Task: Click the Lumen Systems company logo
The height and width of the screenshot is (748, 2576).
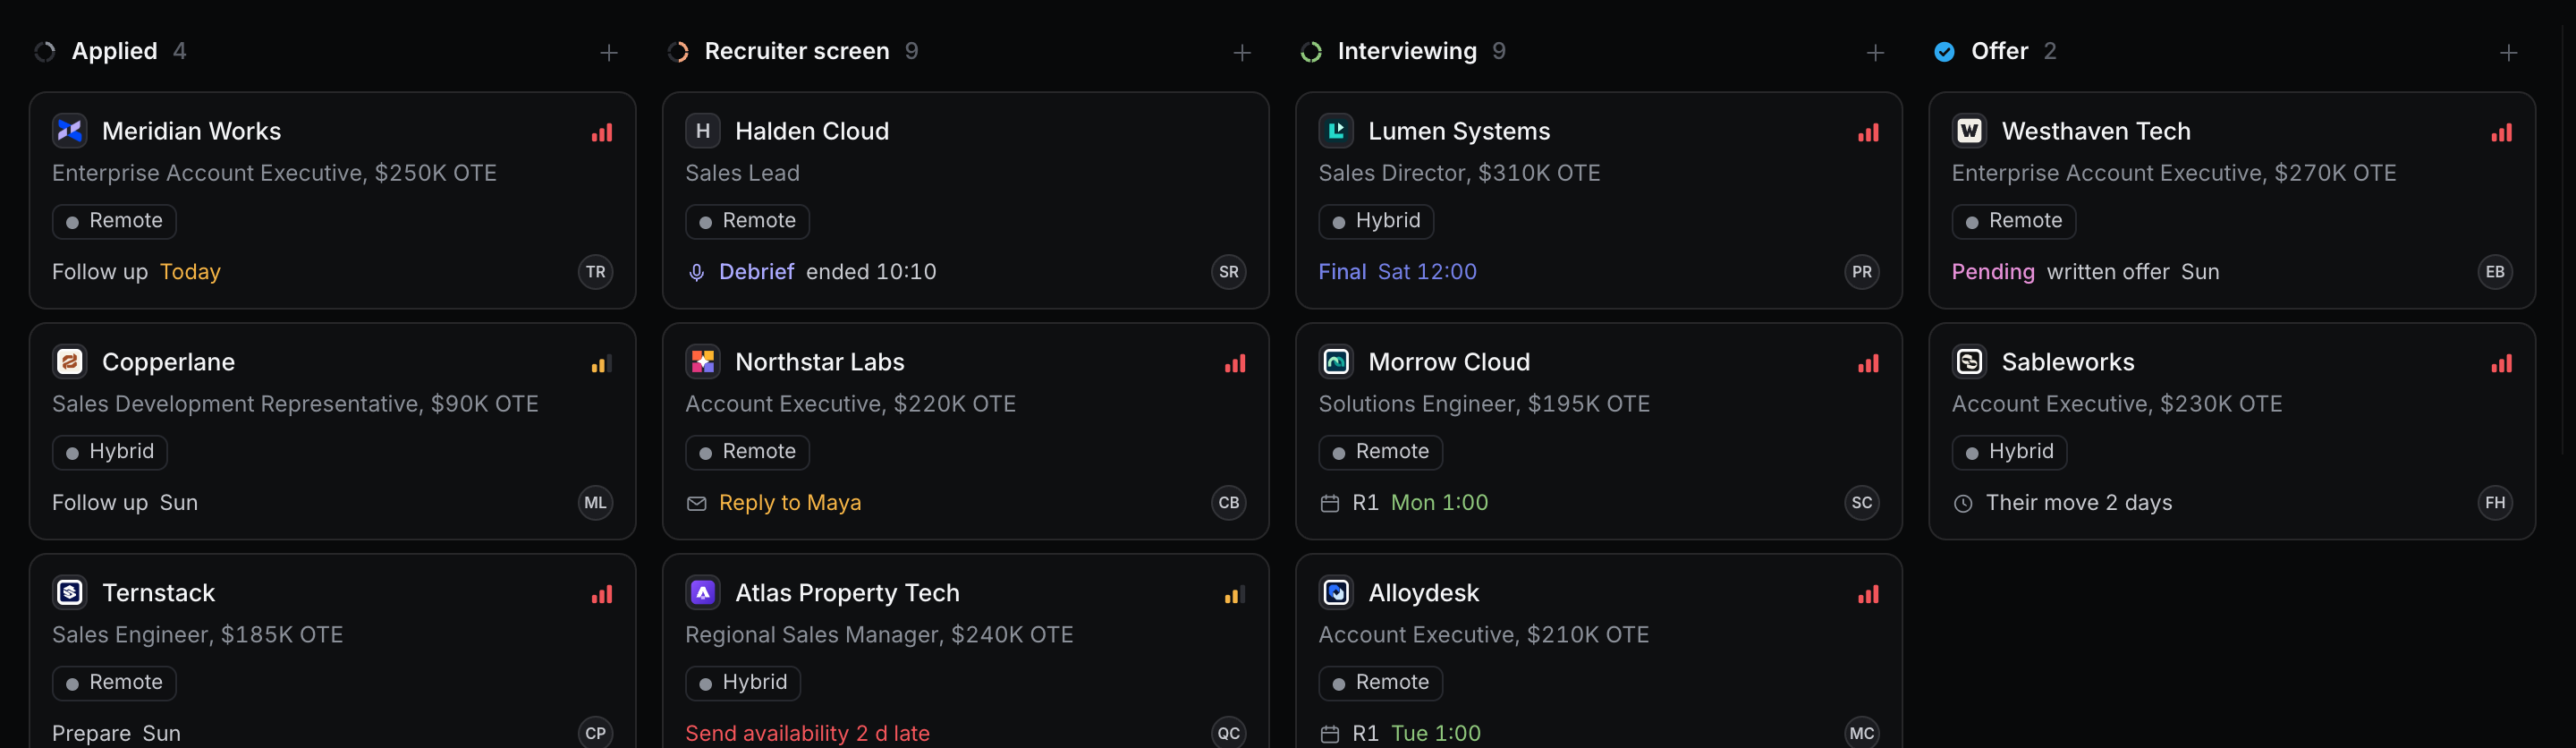Action: (1336, 131)
